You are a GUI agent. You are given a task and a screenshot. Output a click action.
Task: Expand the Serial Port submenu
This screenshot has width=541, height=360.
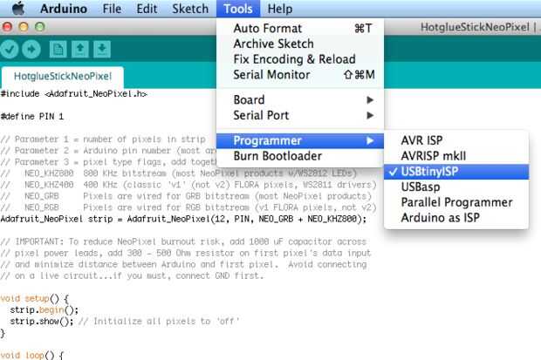(300, 116)
